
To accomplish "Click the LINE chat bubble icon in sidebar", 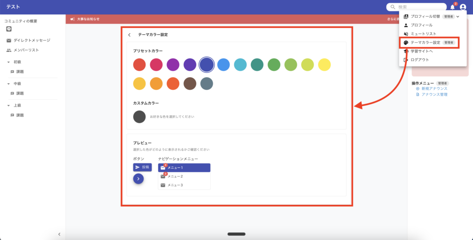I will 9,29.
